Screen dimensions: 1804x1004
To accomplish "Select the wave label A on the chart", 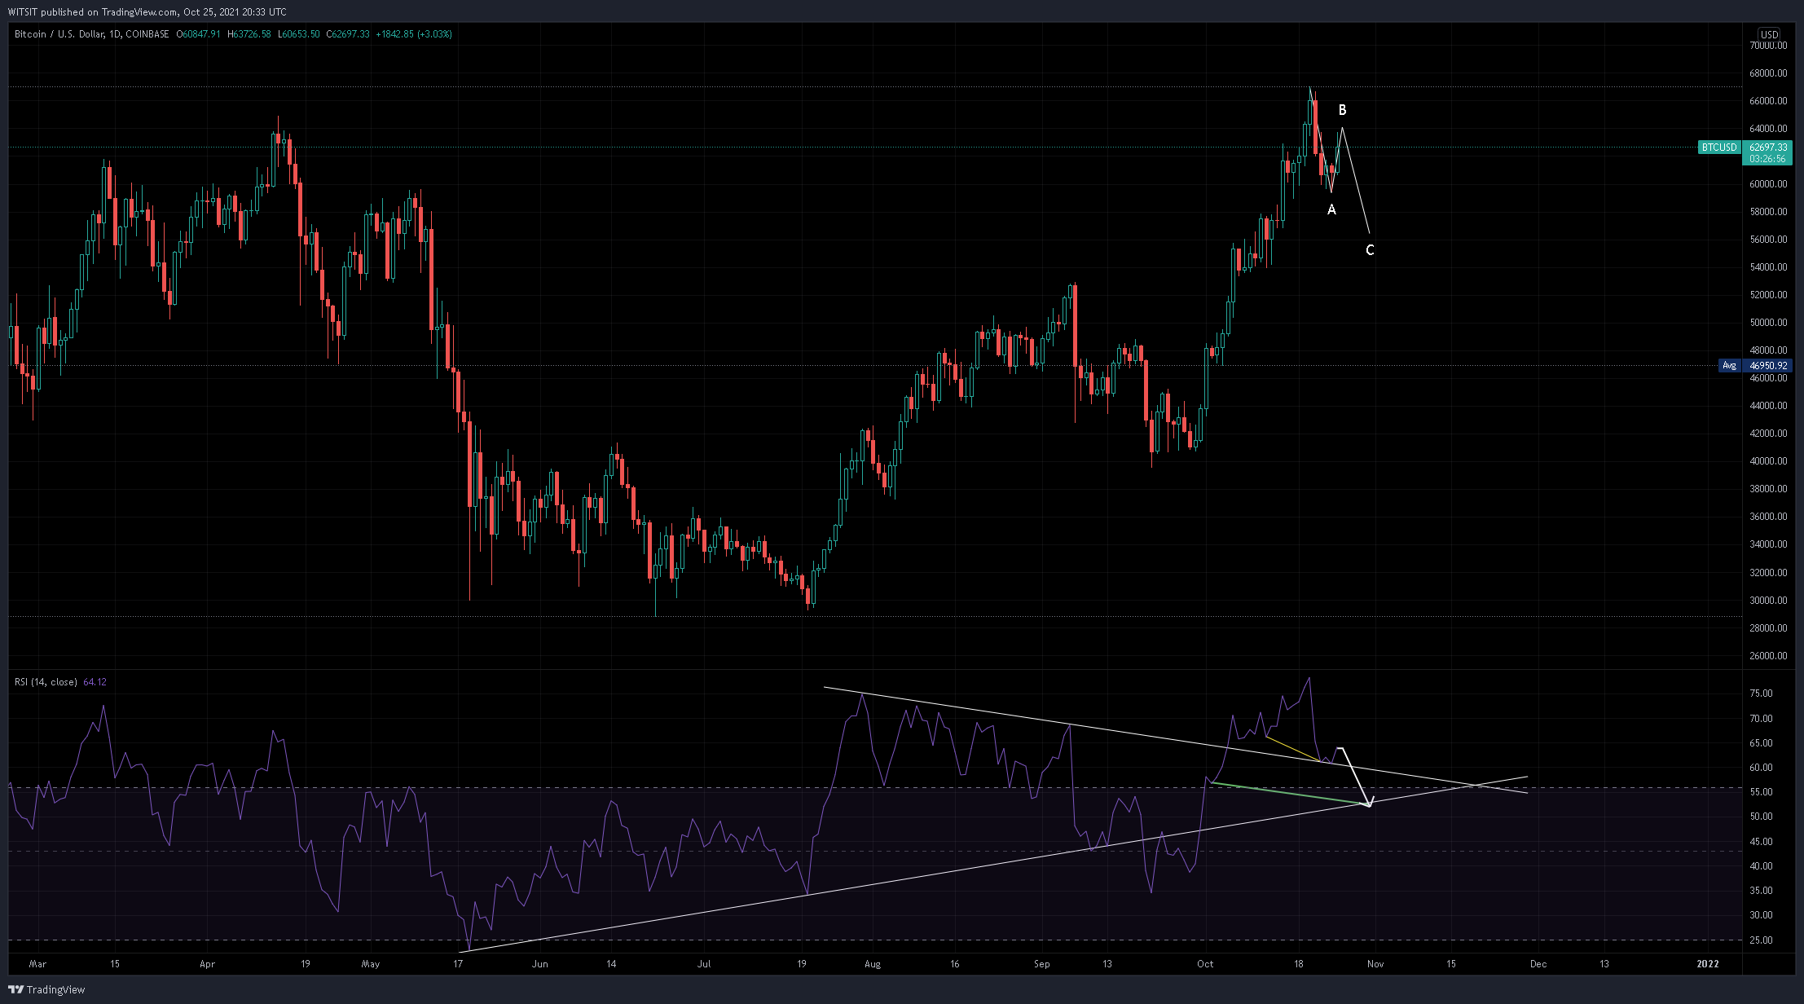I will 1331,210.
